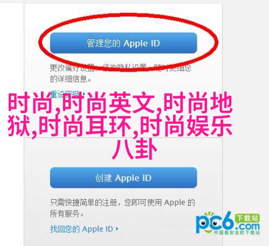Click the 只需快捷简单的注册 description line
Viewport: 269px width, 246px height.
(x=84, y=202)
